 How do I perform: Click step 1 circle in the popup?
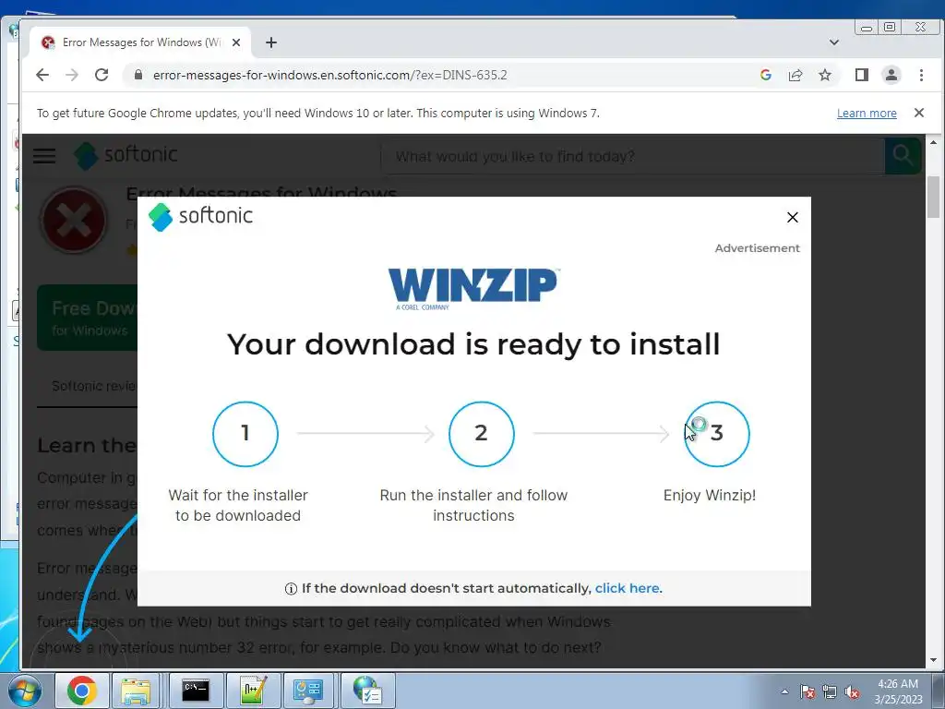click(245, 434)
